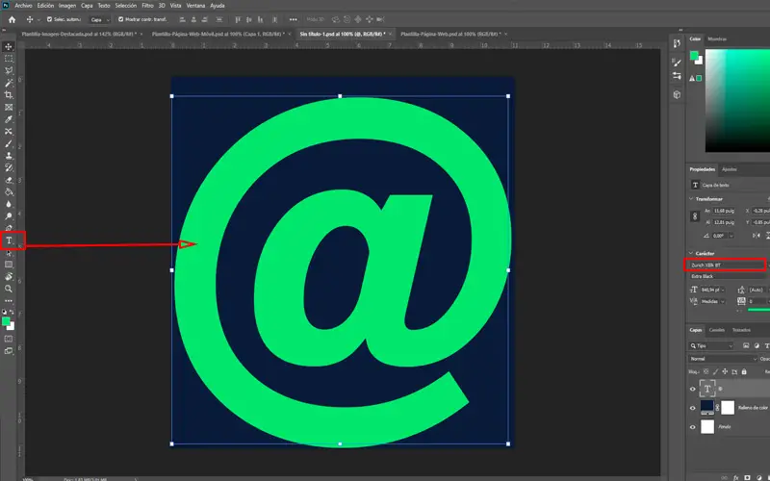Switch to the 'Plantilla-Página-Web-Móvil.psd' document tab
The image size is (770, 481).
click(213, 33)
